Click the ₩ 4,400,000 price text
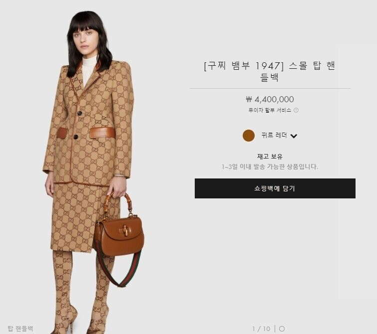This screenshot has height=334, width=377. (x=270, y=99)
